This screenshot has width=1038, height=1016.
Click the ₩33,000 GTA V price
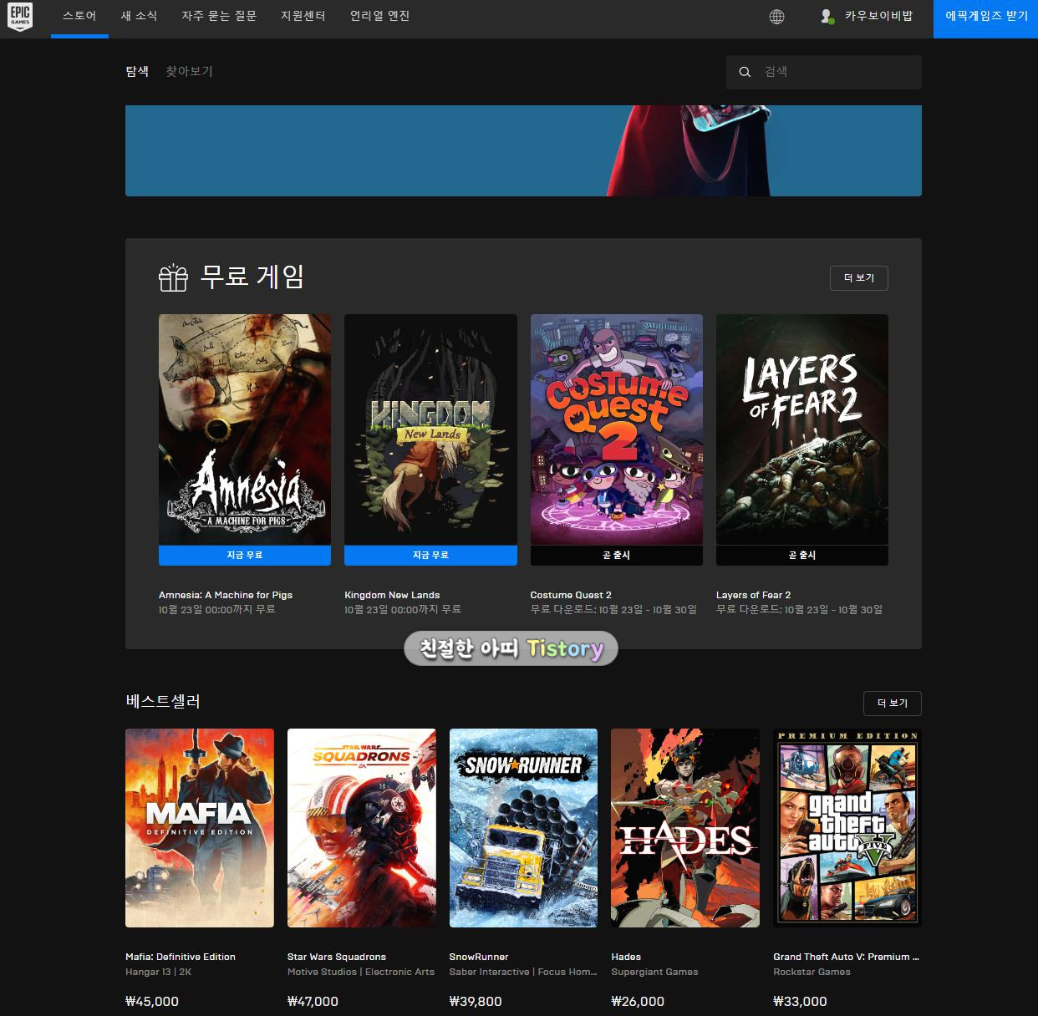pos(800,1001)
